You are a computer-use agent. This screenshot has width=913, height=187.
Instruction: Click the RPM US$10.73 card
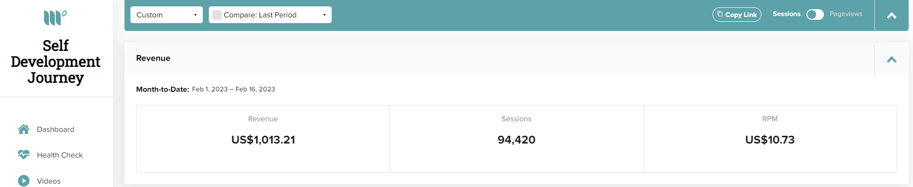[770, 139]
